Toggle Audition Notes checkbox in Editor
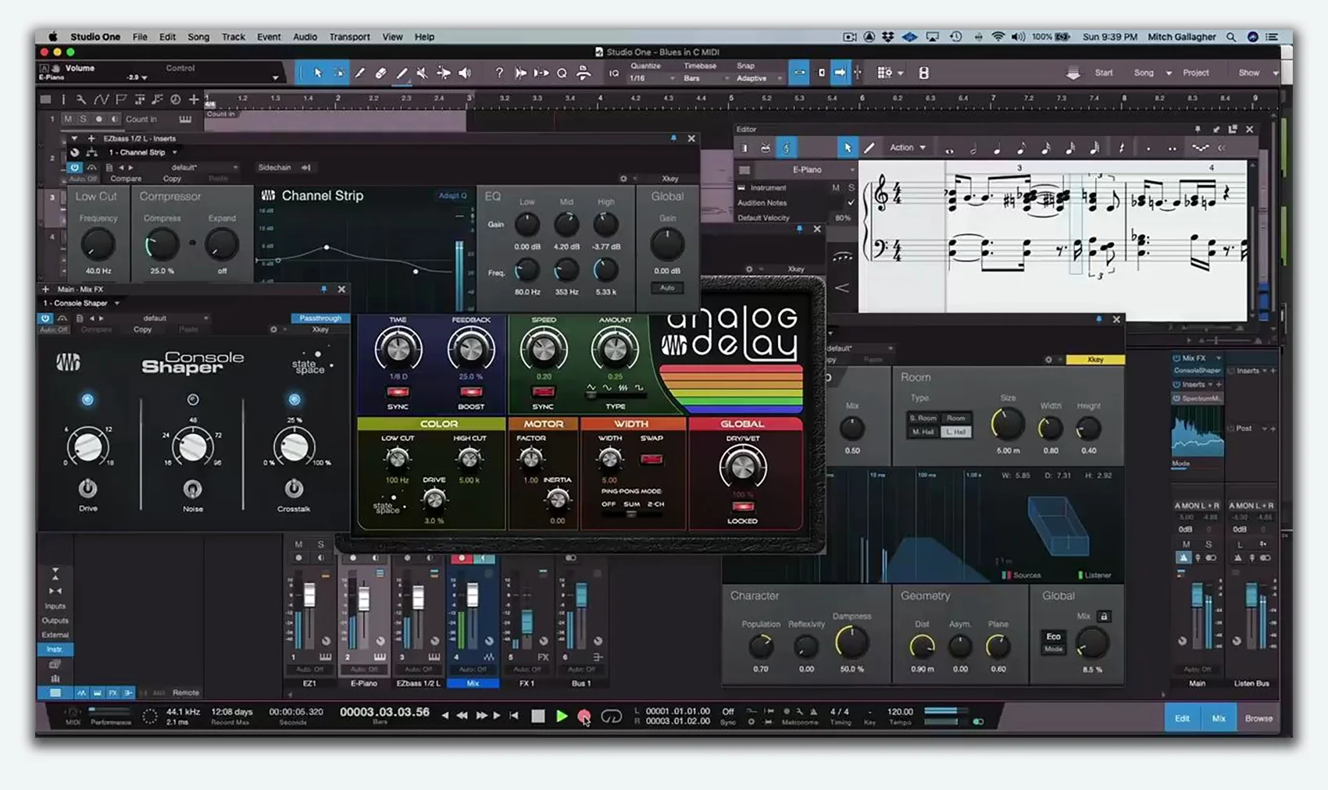The height and width of the screenshot is (790, 1328). pos(851,203)
